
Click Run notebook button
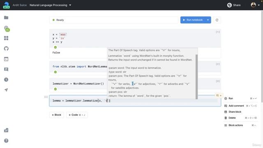pyautogui.click(x=193, y=20)
